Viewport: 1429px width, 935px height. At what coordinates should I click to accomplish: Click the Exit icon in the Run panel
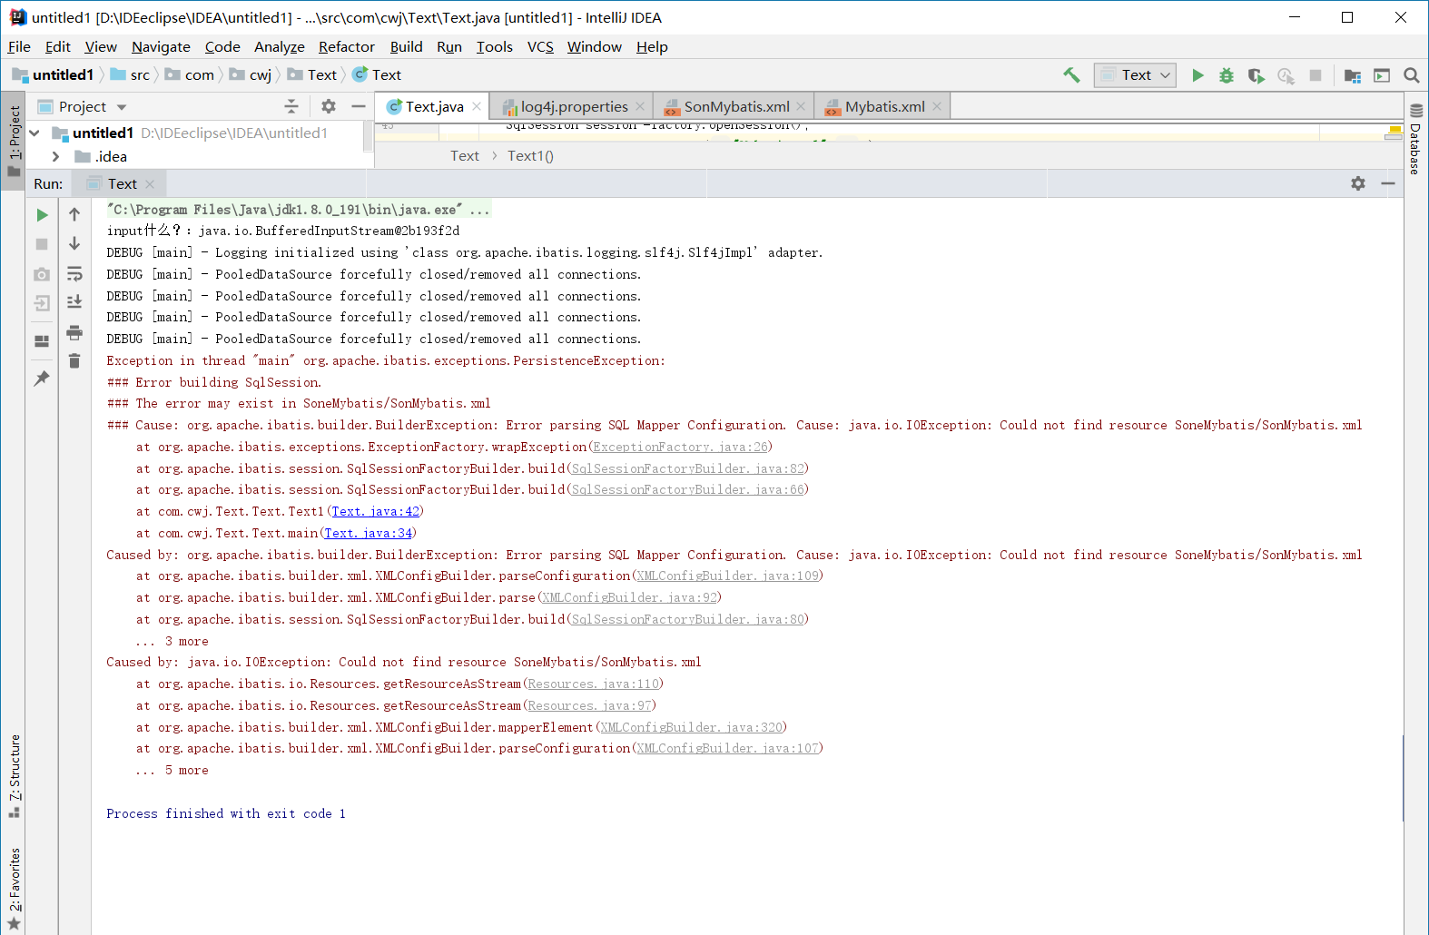(x=42, y=303)
